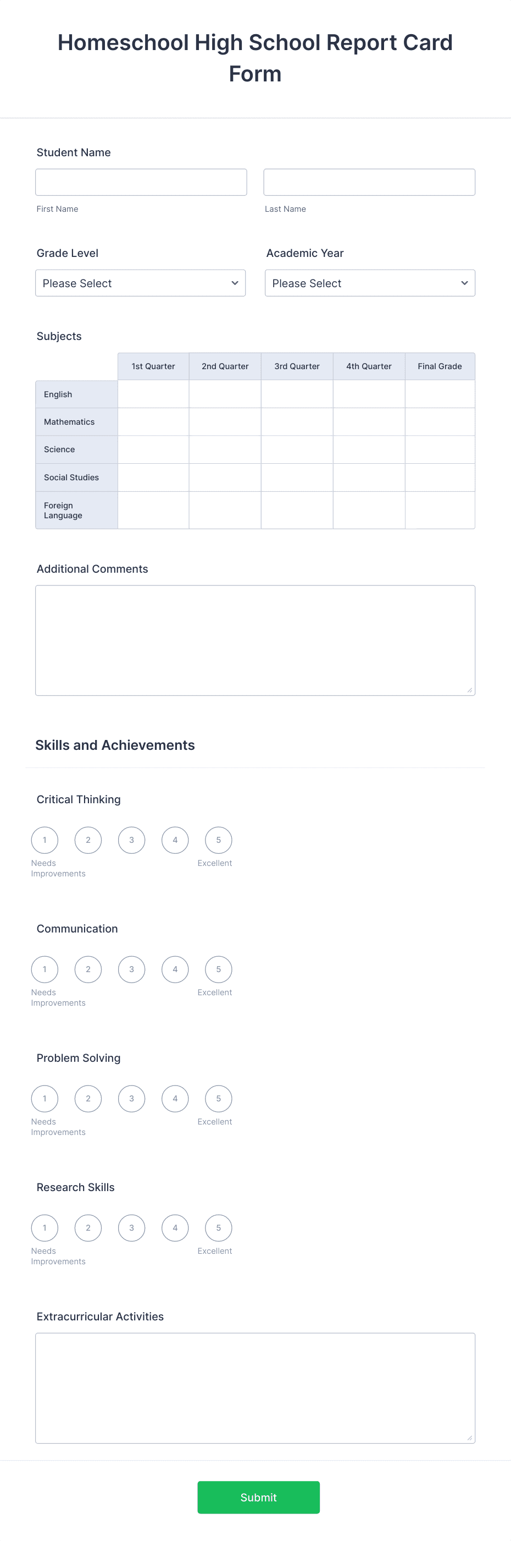Click Foreign Language 2nd Quarter cell
511x1541 pixels.
225,511
